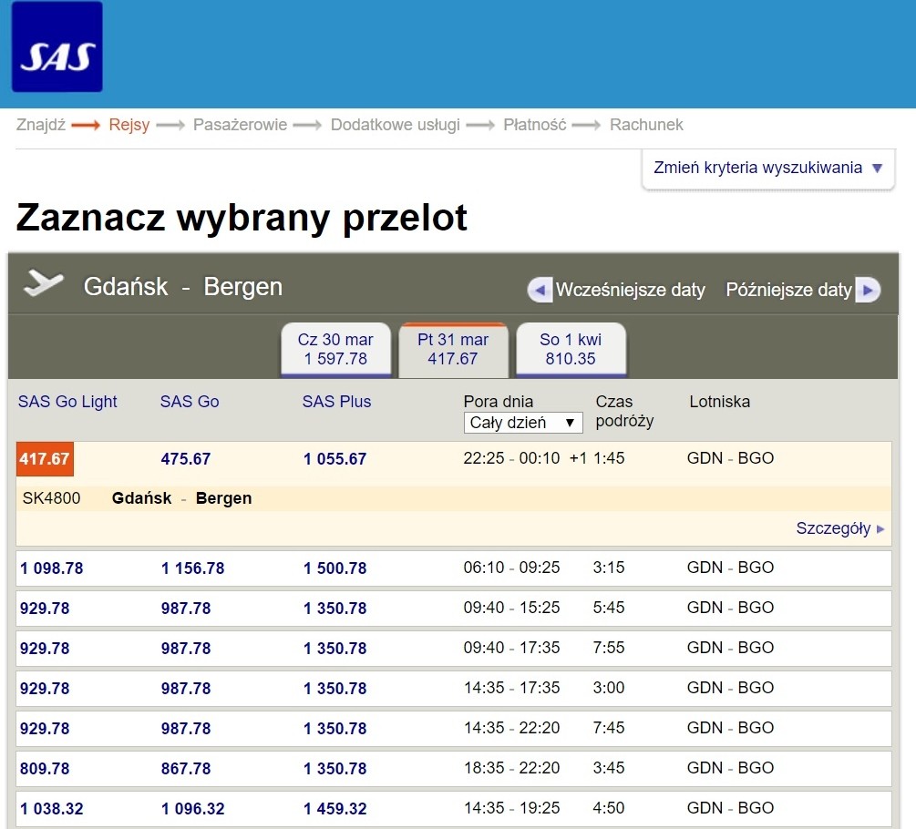Click the Zaznacz wybrany przelot heading
Image resolution: width=916 pixels, height=829 pixels.
tap(242, 219)
